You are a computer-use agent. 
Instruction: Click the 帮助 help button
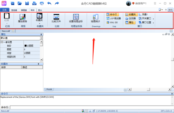(170, 10)
